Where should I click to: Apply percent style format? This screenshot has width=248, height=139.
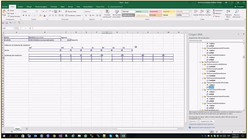click(90, 15)
